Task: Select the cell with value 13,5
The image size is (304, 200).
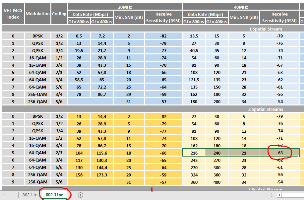Action: coord(194,36)
